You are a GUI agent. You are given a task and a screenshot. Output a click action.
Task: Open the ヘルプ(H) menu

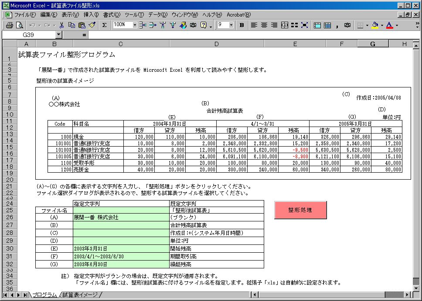[x=212, y=15]
